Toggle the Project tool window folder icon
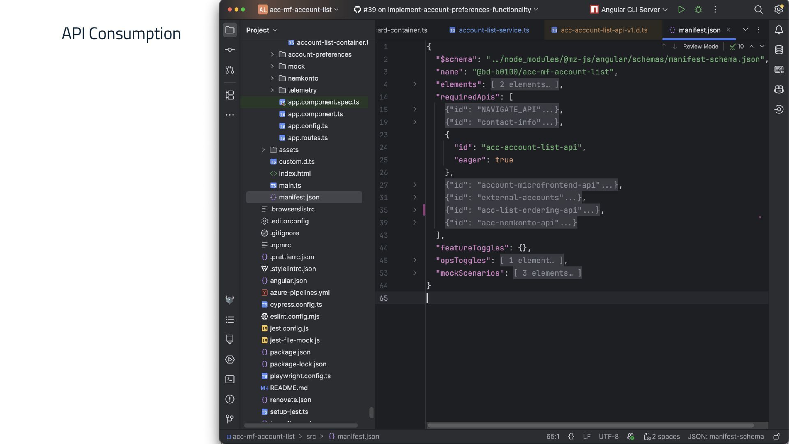Screen dimensions: 789x444 (x=230, y=30)
